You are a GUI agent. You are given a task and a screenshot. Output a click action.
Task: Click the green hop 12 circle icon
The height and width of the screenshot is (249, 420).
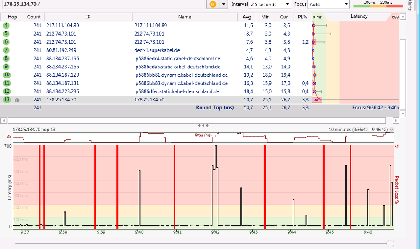point(7,91)
